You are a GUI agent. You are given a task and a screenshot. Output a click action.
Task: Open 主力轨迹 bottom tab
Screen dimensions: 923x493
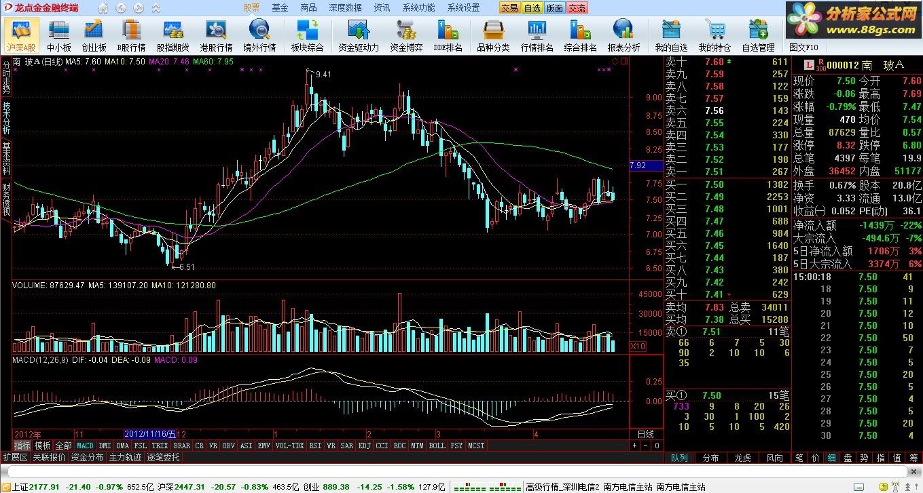pos(126,458)
